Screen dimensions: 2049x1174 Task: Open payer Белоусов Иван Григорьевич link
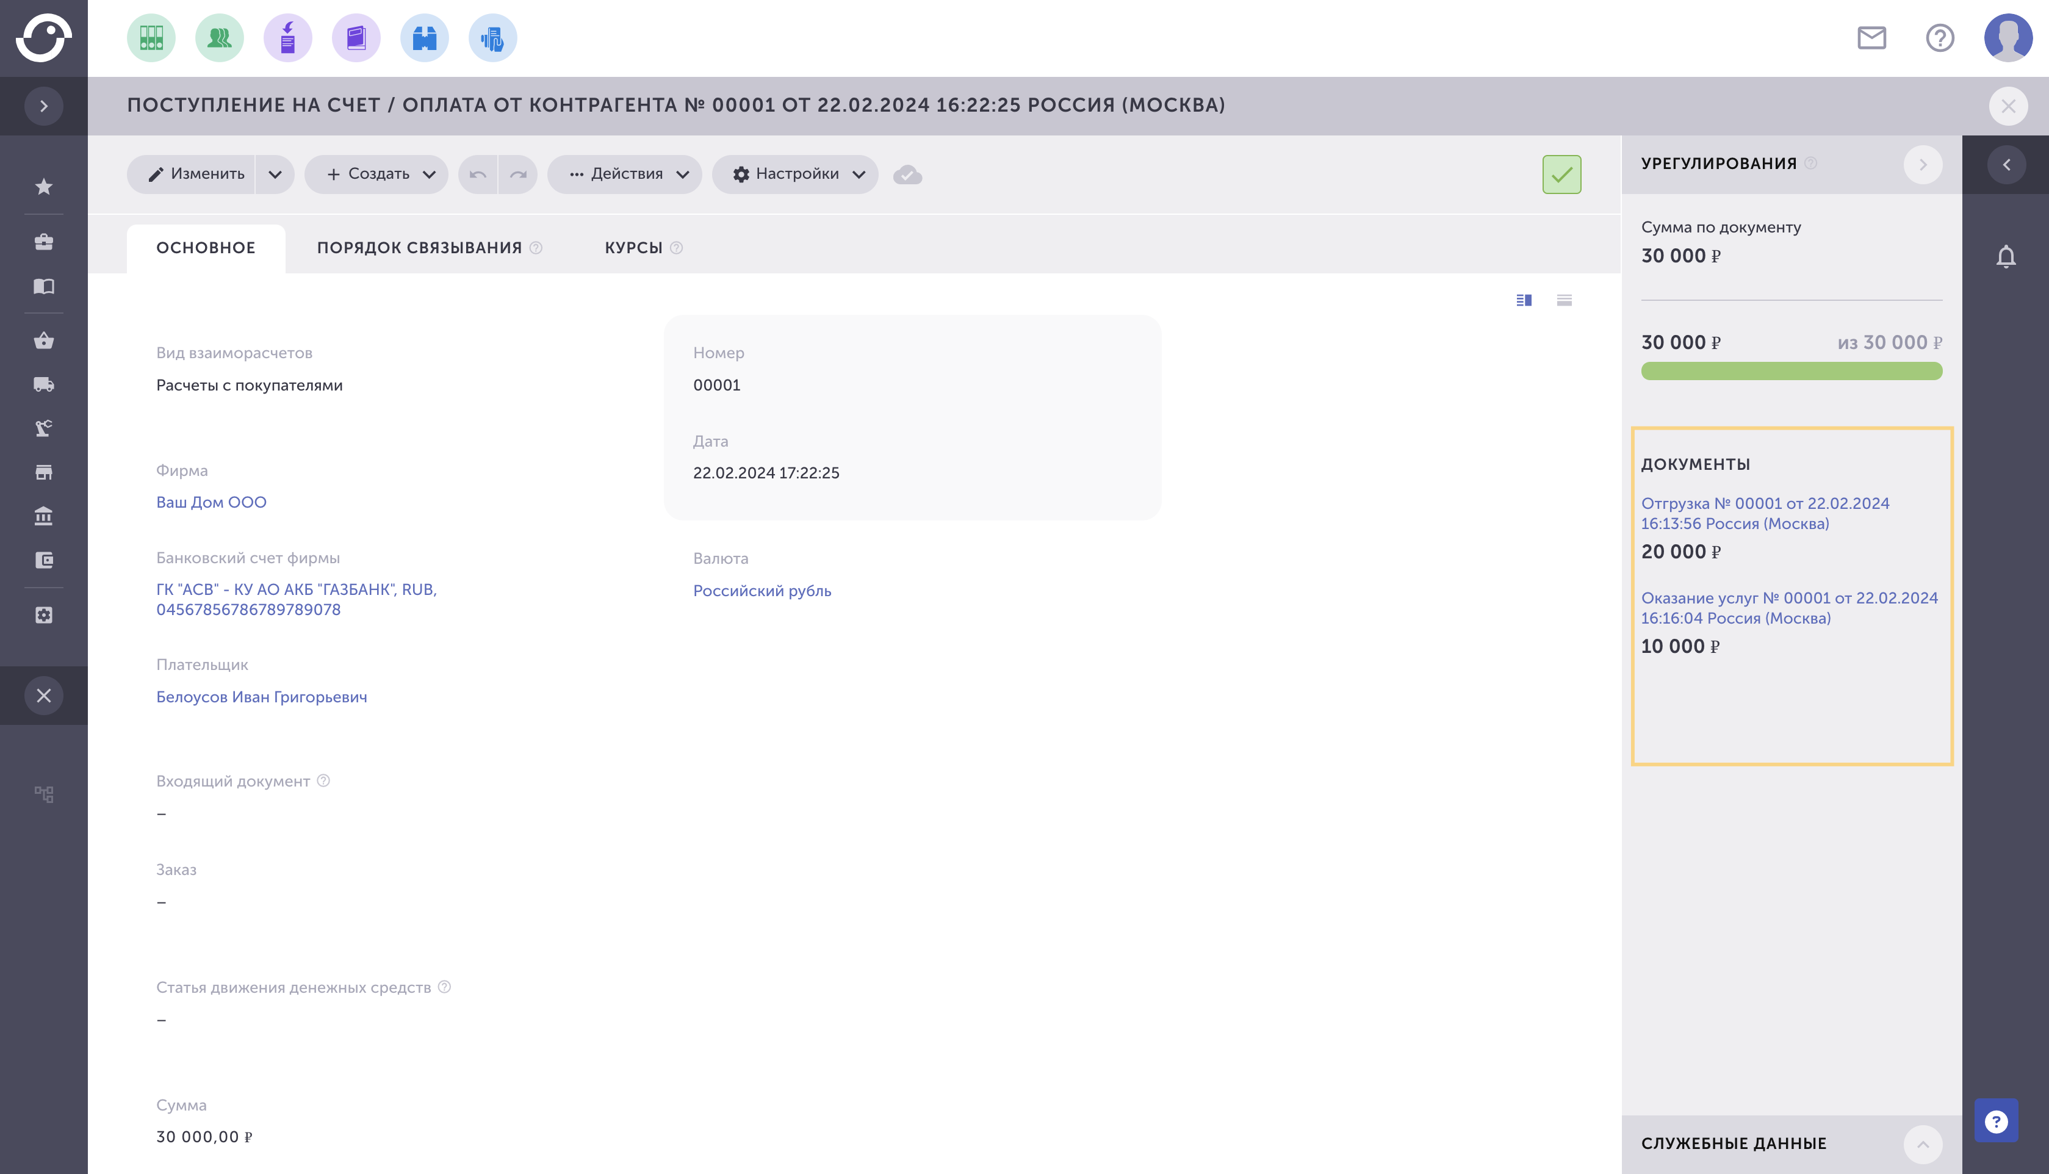coord(261,697)
